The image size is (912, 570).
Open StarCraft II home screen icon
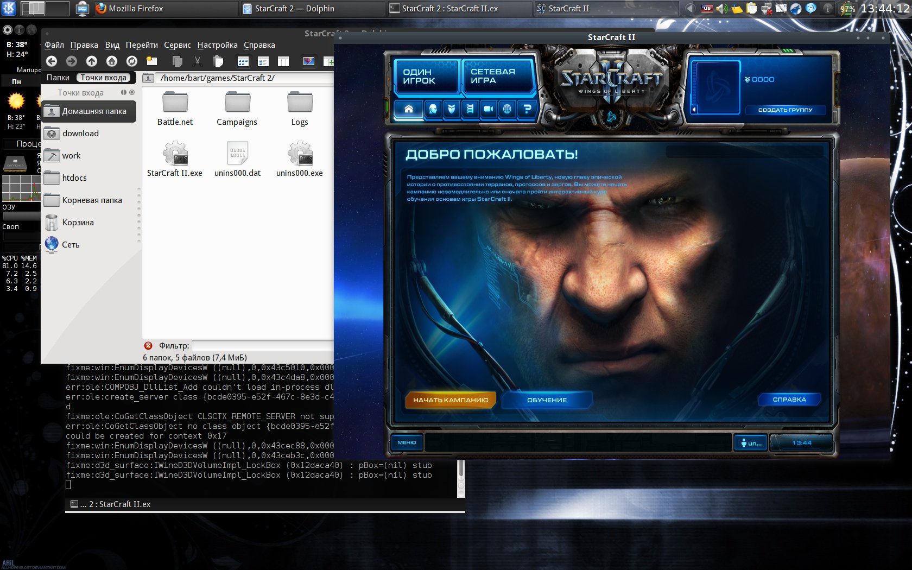coord(409,109)
